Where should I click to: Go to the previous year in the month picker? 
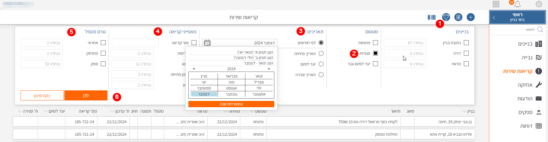coord(194,69)
